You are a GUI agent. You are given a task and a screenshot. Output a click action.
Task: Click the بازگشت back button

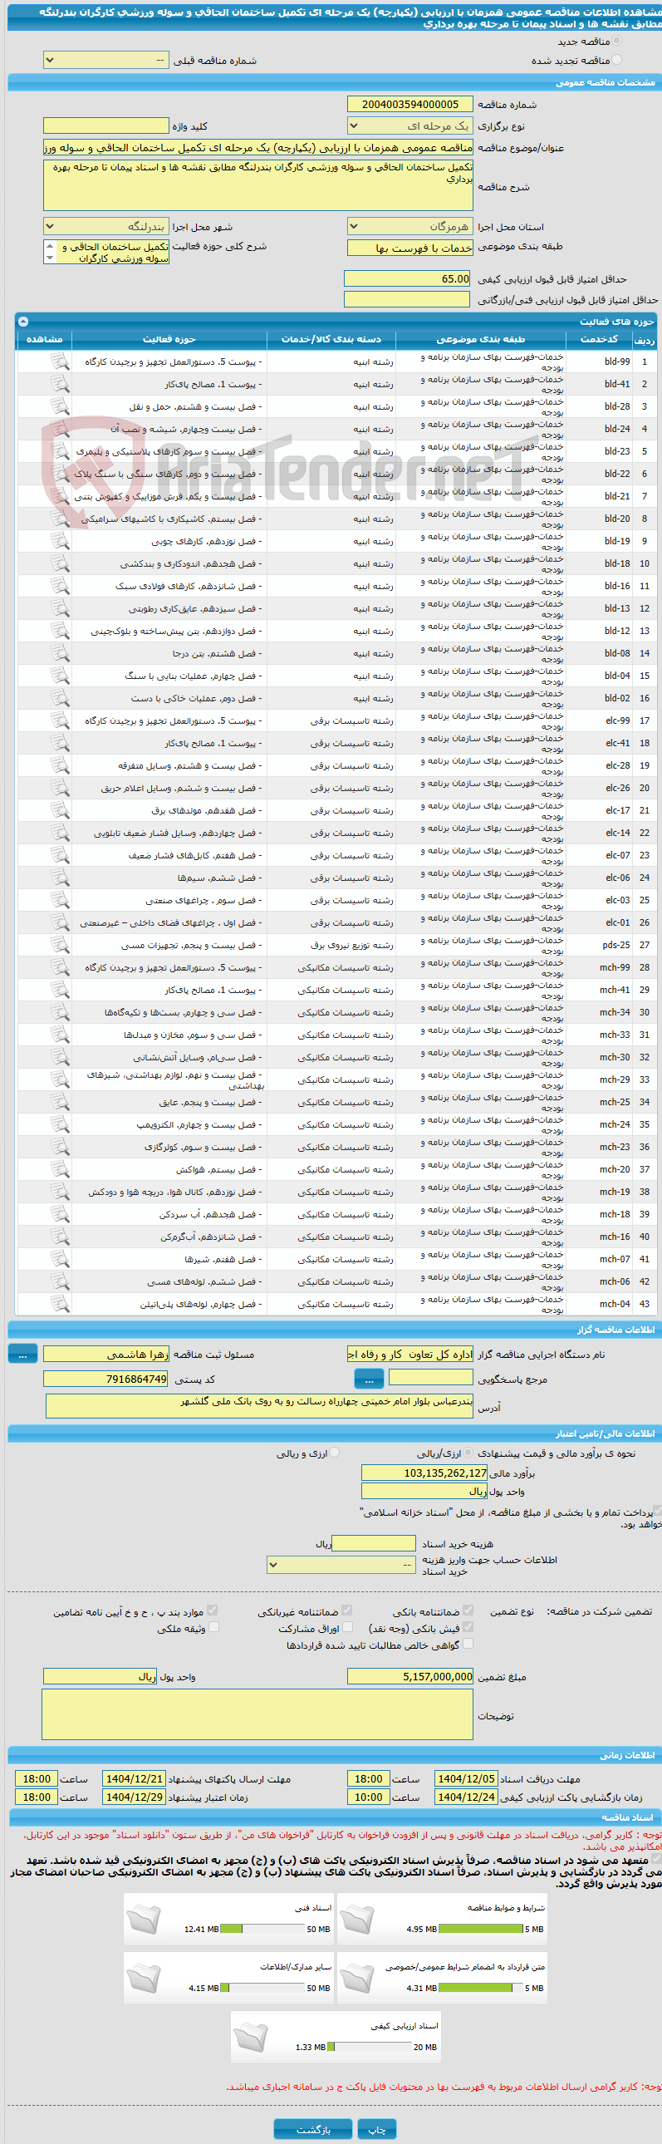313,2130
